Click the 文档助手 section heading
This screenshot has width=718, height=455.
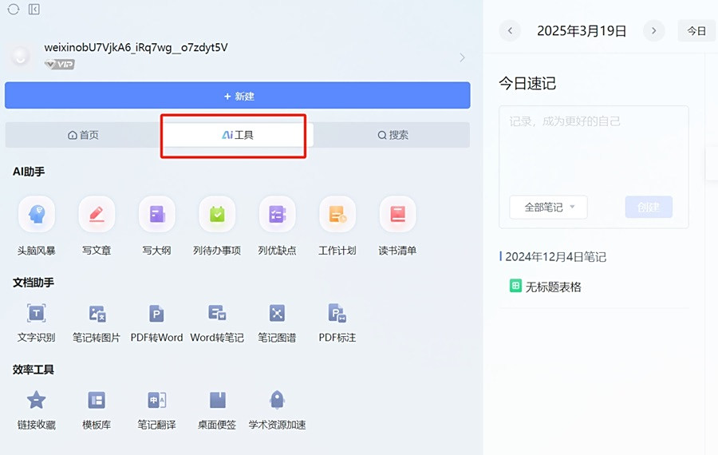[x=33, y=283]
